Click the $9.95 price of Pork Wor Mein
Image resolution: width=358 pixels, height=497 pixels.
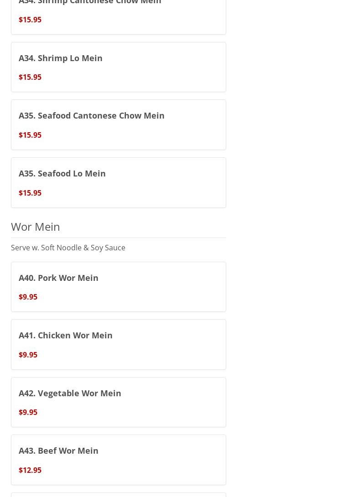(28, 297)
